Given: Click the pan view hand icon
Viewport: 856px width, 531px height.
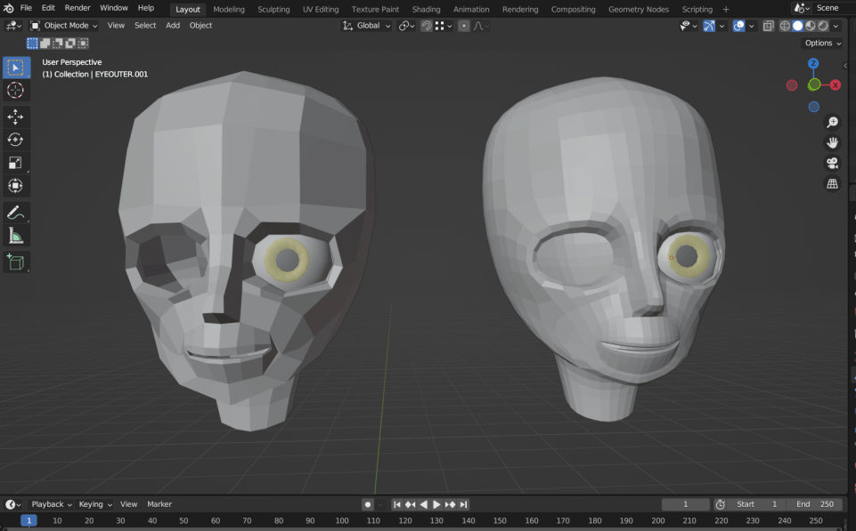Looking at the screenshot, I should [x=832, y=143].
